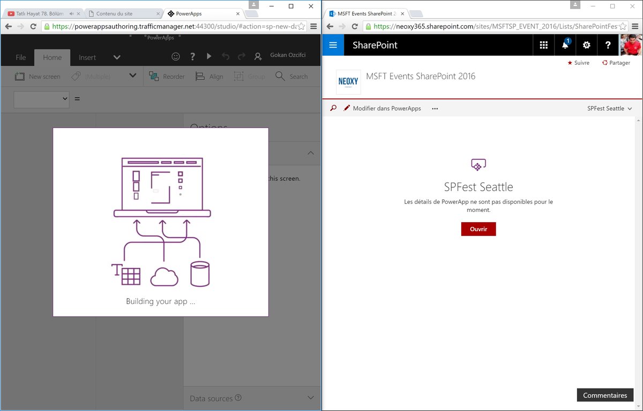The height and width of the screenshot is (411, 643).
Task: Click Reorder in PowerApps ribbon
Action: [x=167, y=77]
